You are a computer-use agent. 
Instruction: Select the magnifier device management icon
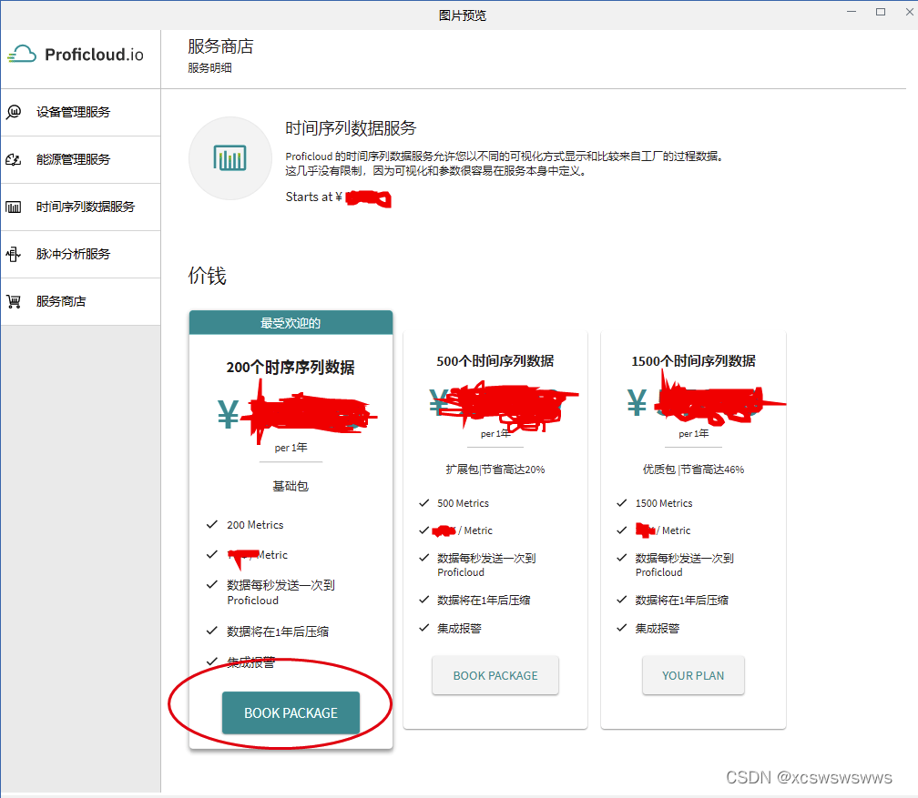(x=15, y=112)
